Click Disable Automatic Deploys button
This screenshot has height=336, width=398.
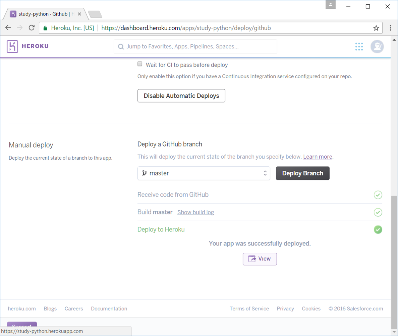point(181,96)
